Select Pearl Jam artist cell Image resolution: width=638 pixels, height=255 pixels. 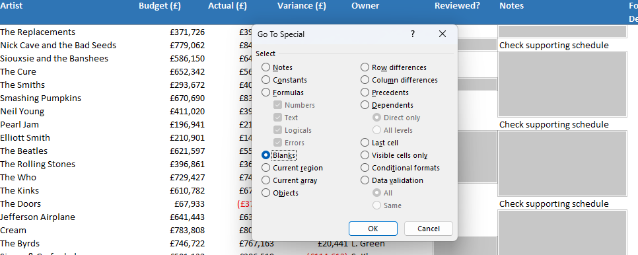tap(20, 124)
